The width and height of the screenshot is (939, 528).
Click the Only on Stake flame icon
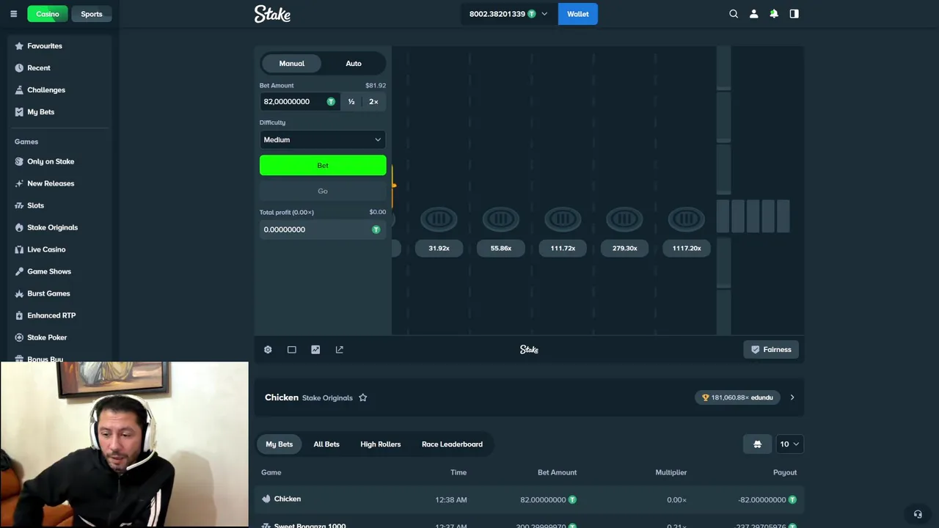20,161
